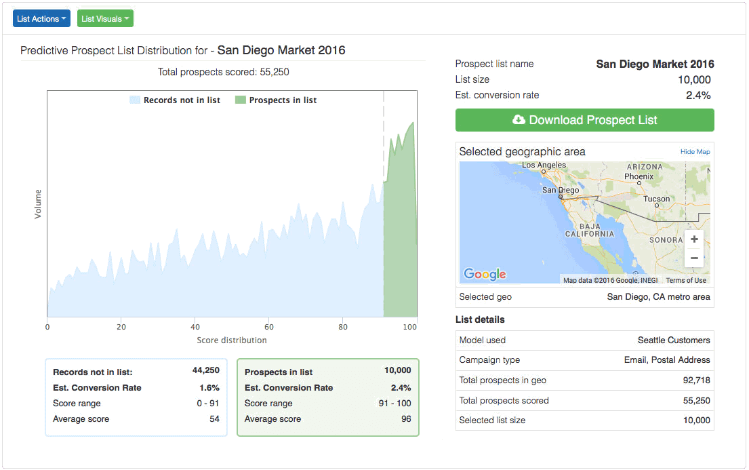749x470 pixels.
Task: Click the Los Angeles marker on the map
Action: coord(544,171)
